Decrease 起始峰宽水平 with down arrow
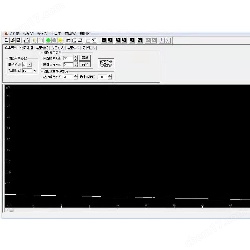Screen dimensions: 250x250 (x=76, y=78)
